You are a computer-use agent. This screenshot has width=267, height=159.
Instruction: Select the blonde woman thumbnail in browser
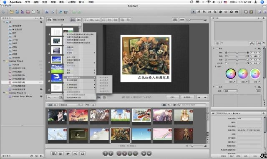[184, 115]
